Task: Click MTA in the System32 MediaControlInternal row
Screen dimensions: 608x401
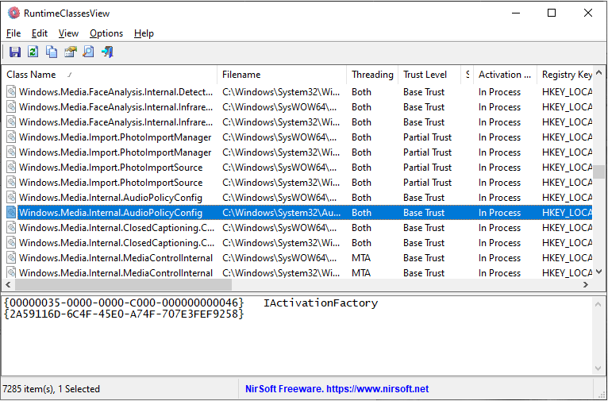Action: point(361,273)
